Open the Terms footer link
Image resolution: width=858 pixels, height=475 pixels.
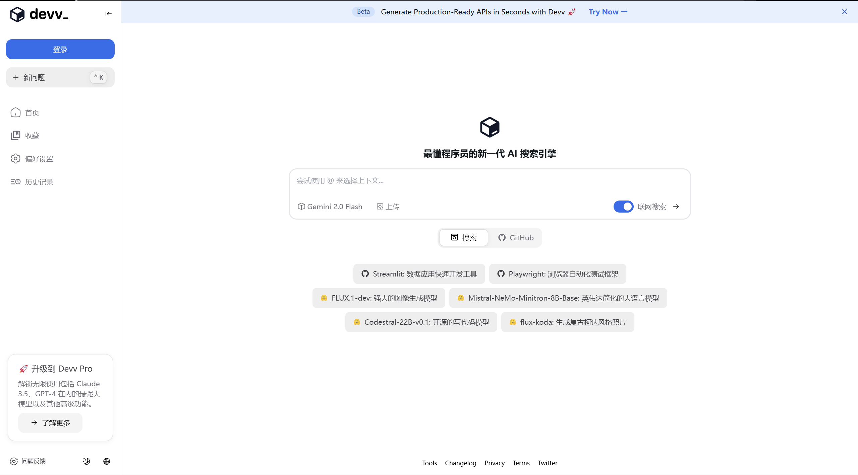click(521, 463)
